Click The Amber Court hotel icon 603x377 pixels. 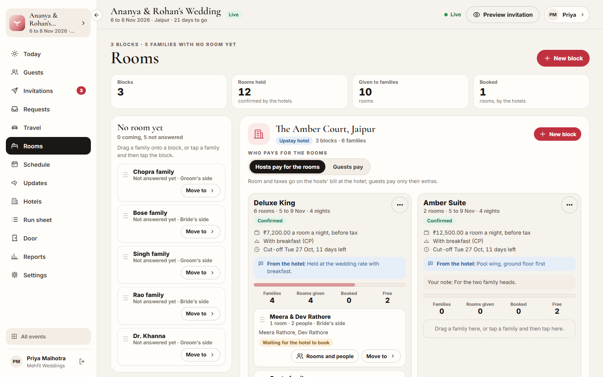coord(259,134)
